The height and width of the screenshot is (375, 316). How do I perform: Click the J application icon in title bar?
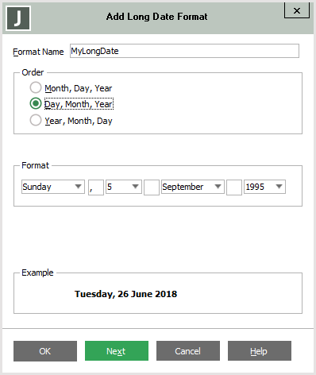coord(18,18)
